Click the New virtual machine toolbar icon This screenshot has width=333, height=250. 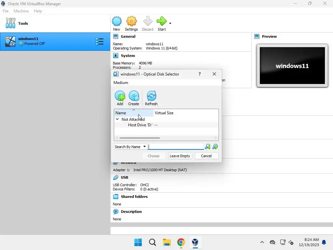[117, 23]
